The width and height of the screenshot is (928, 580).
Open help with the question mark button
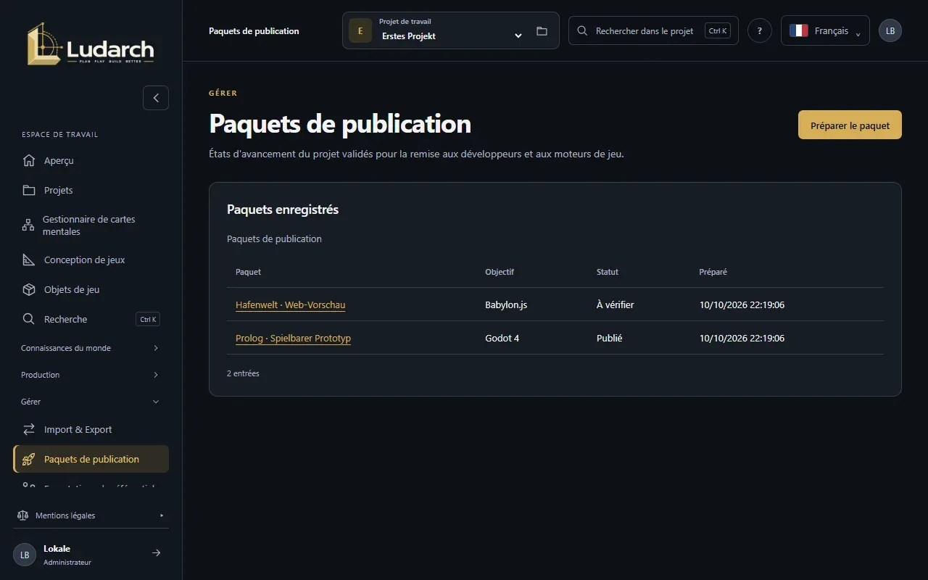760,30
